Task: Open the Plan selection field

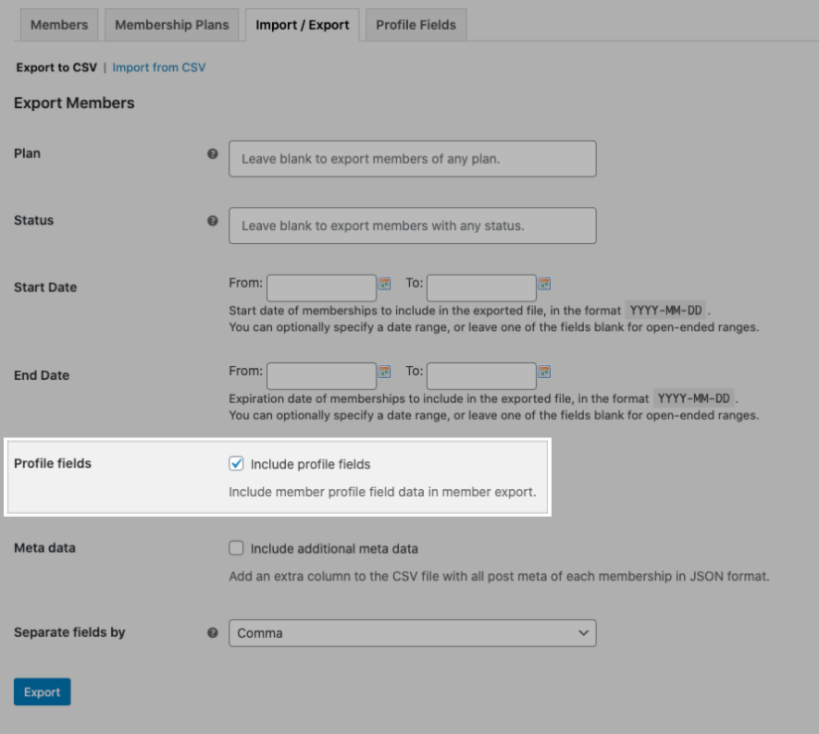Action: (412, 159)
